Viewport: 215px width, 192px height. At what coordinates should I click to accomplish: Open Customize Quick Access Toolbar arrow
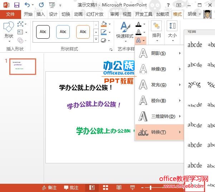60,5
